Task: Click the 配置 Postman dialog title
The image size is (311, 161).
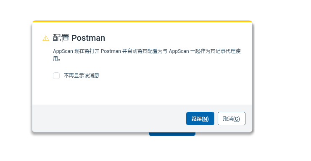Action: coord(79,38)
